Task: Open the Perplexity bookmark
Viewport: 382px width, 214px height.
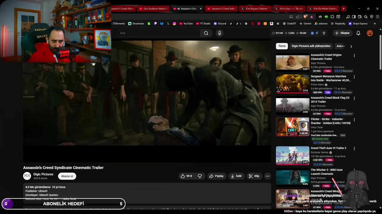Action: [338, 23]
